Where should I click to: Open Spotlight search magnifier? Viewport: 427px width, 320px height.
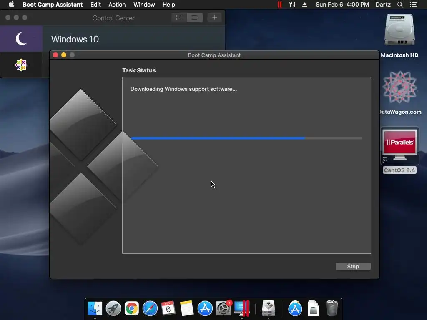click(x=400, y=5)
